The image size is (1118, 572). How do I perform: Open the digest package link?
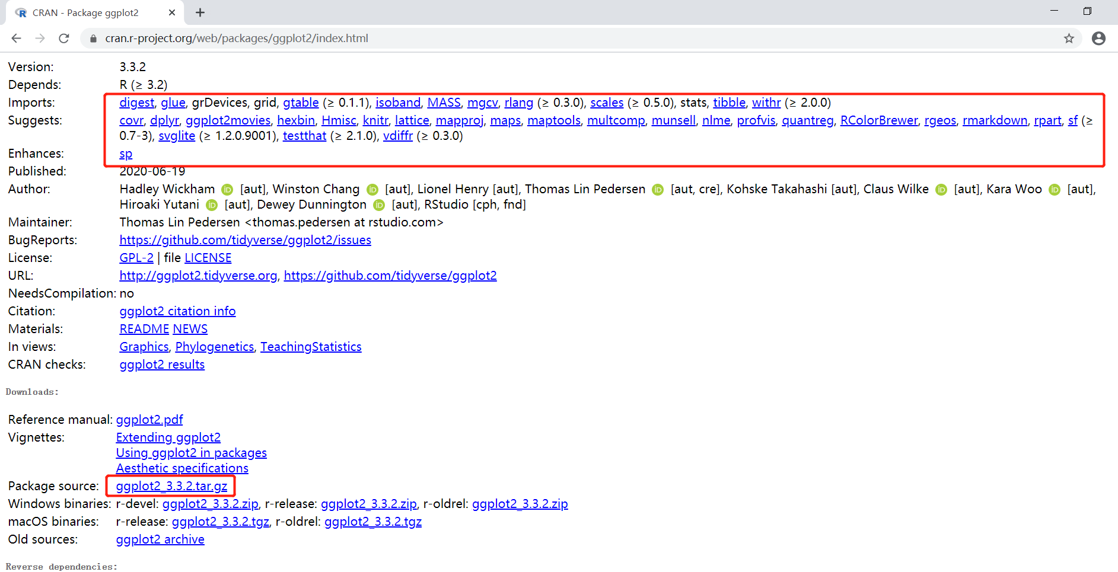click(137, 103)
